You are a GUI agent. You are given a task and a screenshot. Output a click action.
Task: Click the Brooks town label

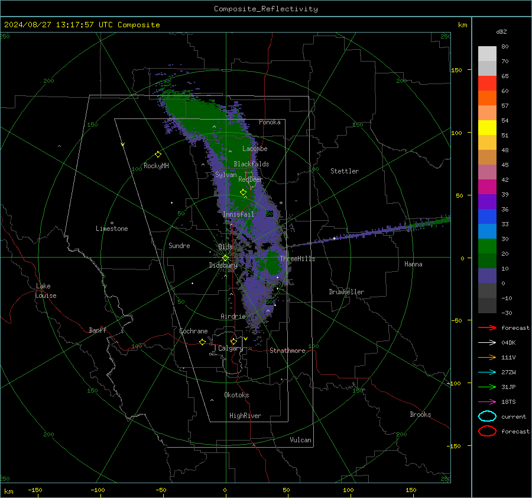tap(420, 415)
